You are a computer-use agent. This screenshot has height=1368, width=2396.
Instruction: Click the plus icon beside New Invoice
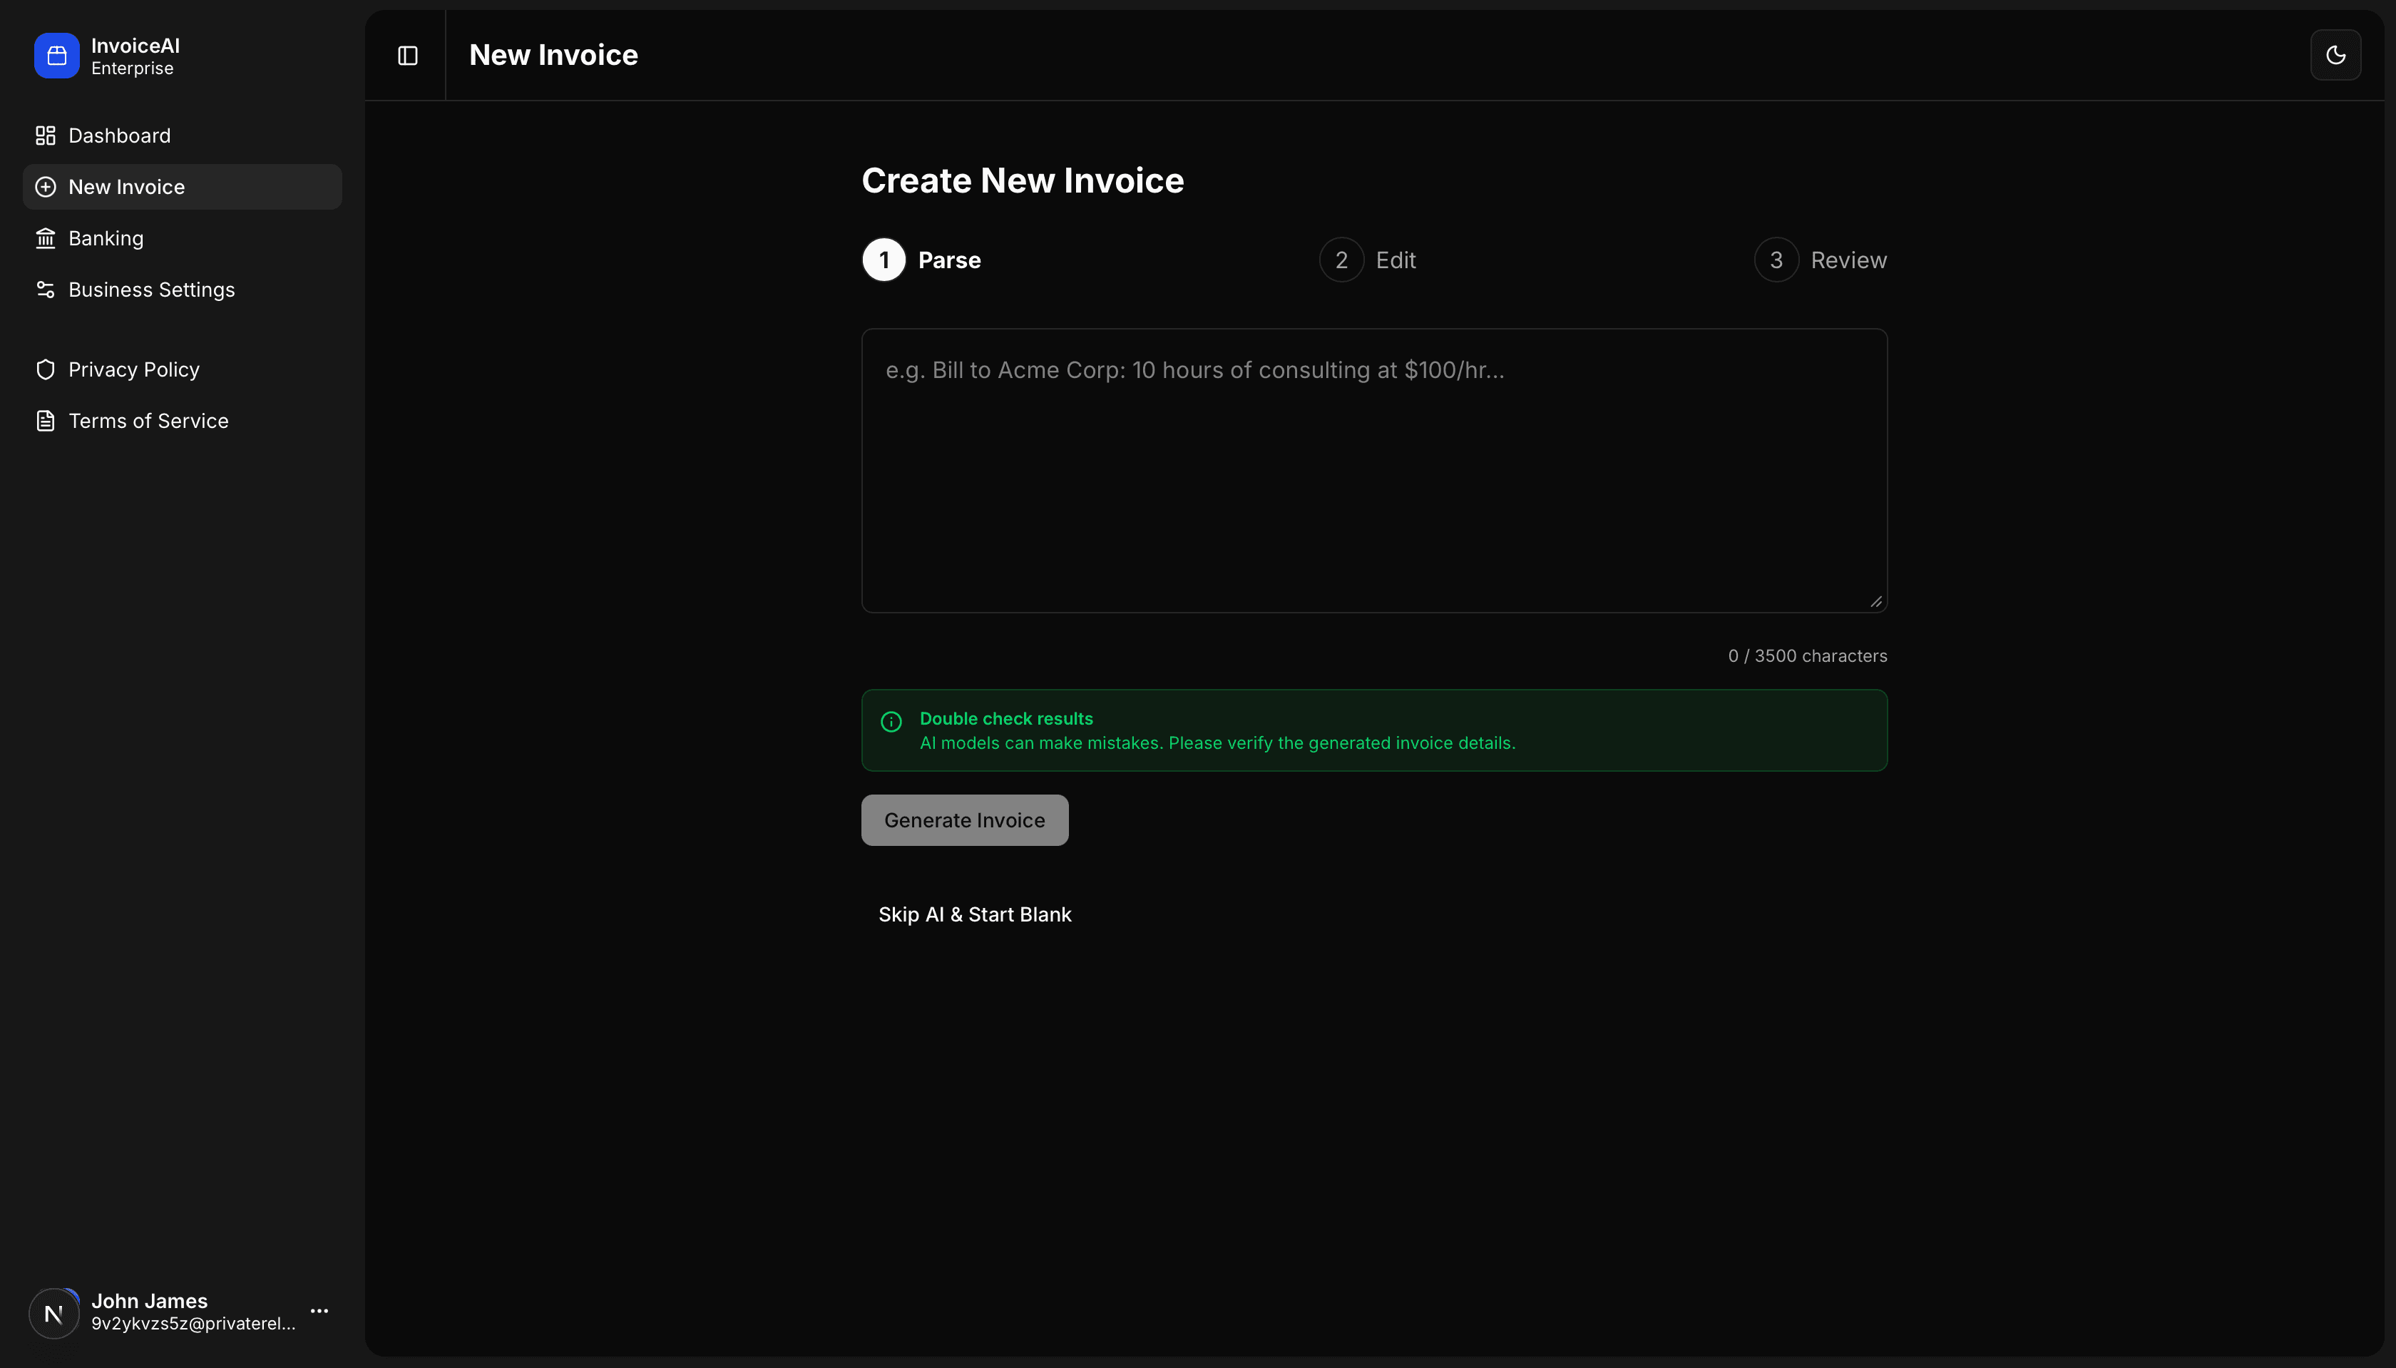[x=45, y=186]
